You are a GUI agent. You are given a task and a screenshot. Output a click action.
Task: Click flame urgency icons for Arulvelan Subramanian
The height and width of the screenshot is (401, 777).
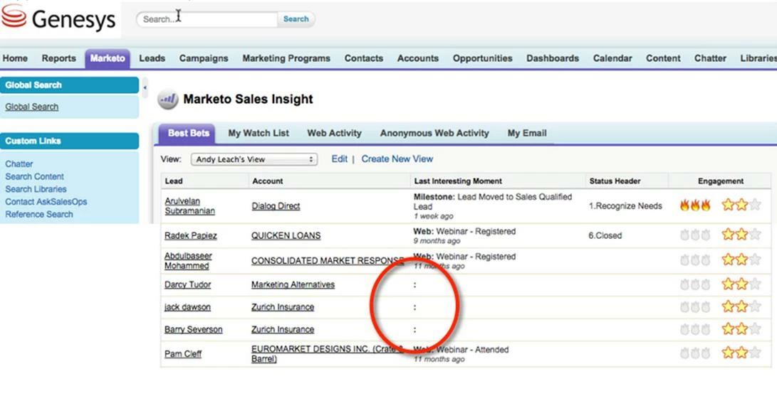pos(695,205)
